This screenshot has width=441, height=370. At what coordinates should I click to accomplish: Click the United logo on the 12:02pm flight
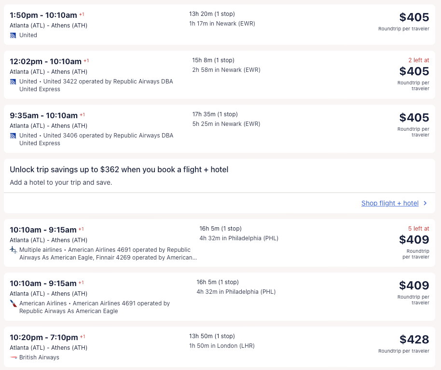13,82
